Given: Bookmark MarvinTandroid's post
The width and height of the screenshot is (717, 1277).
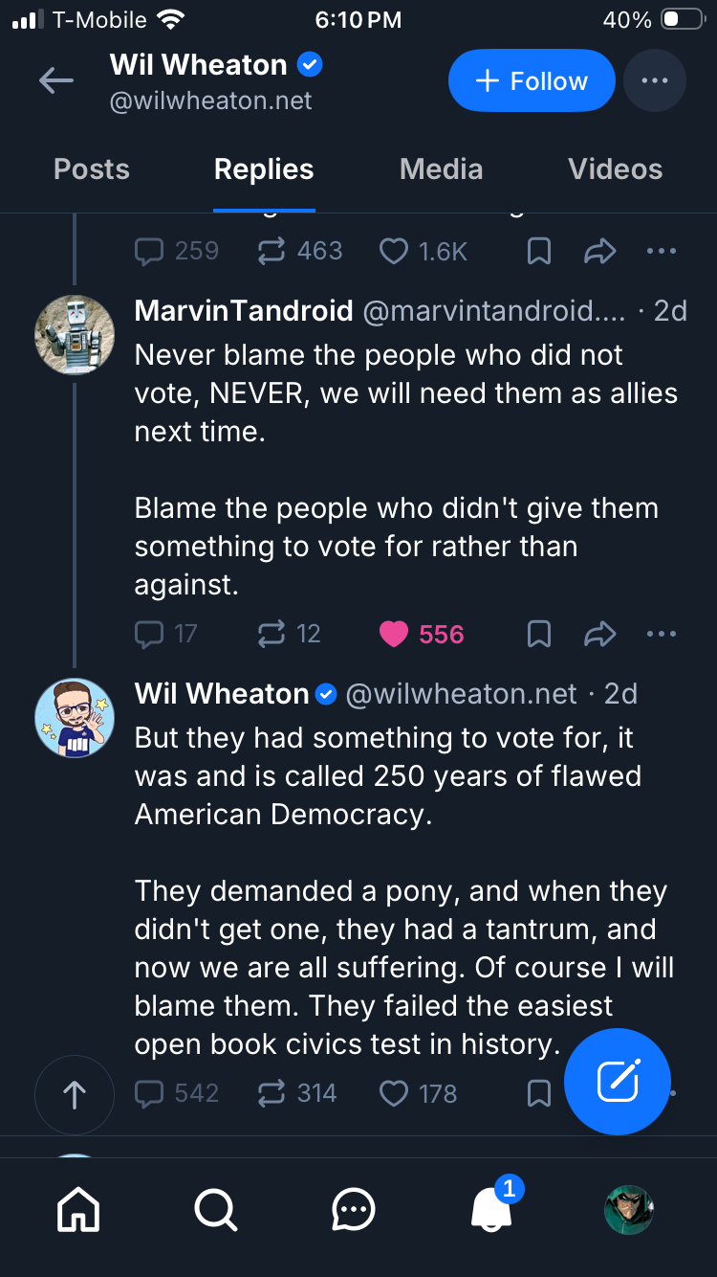Looking at the screenshot, I should pos(539,634).
